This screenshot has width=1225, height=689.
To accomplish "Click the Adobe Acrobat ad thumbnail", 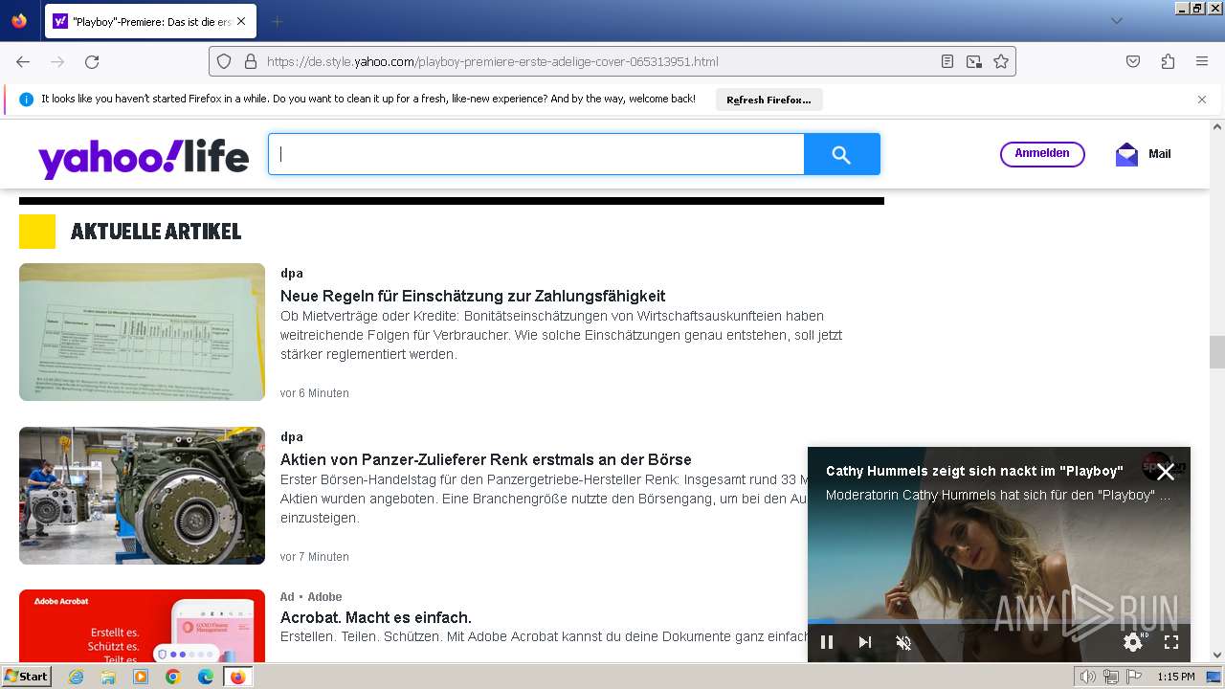I will tap(142, 625).
